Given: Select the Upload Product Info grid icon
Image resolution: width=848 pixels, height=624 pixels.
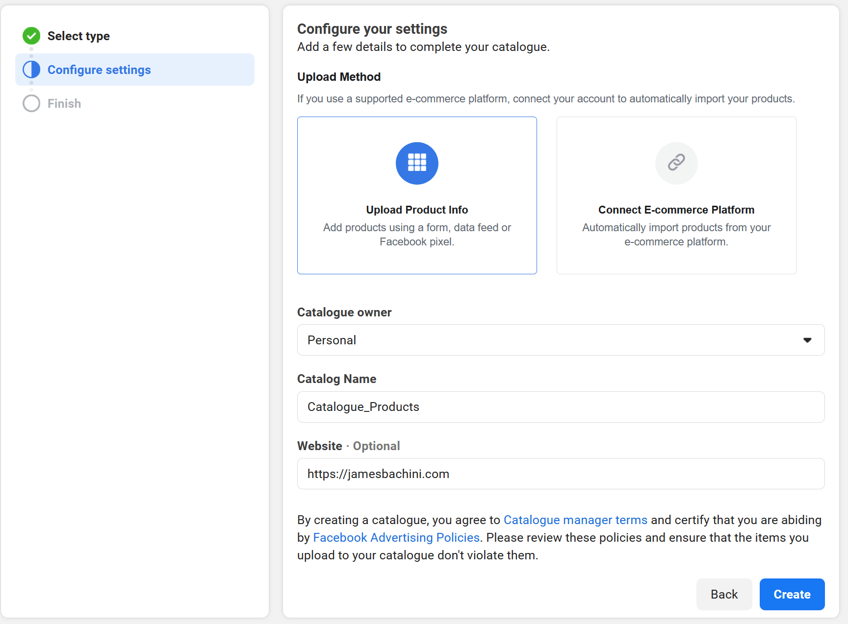Looking at the screenshot, I should (416, 163).
